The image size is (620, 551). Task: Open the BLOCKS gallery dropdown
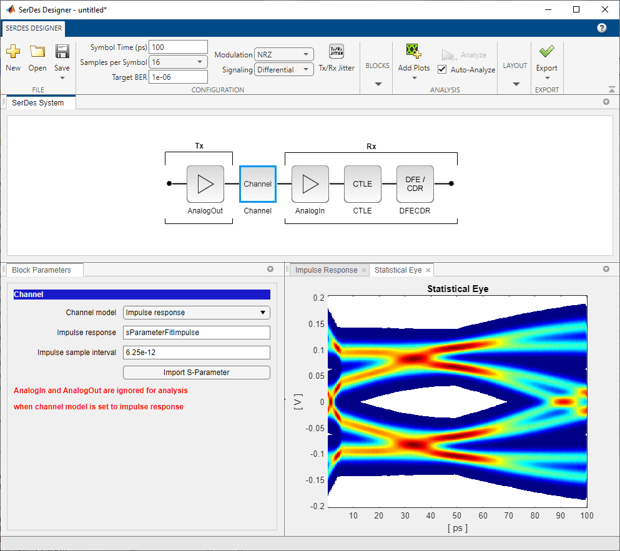(378, 84)
